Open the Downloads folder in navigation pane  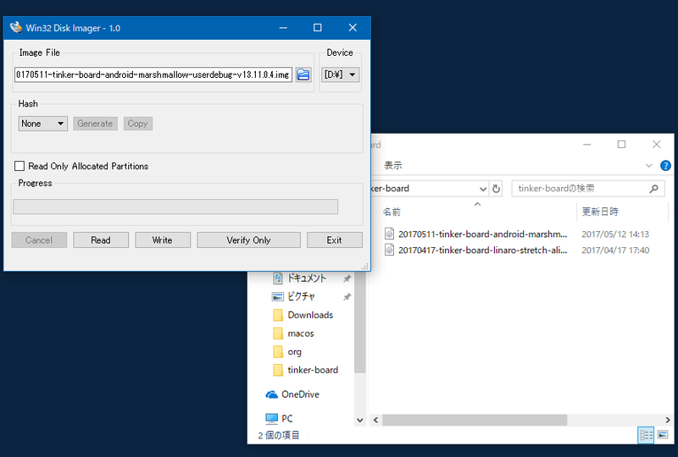(x=310, y=315)
